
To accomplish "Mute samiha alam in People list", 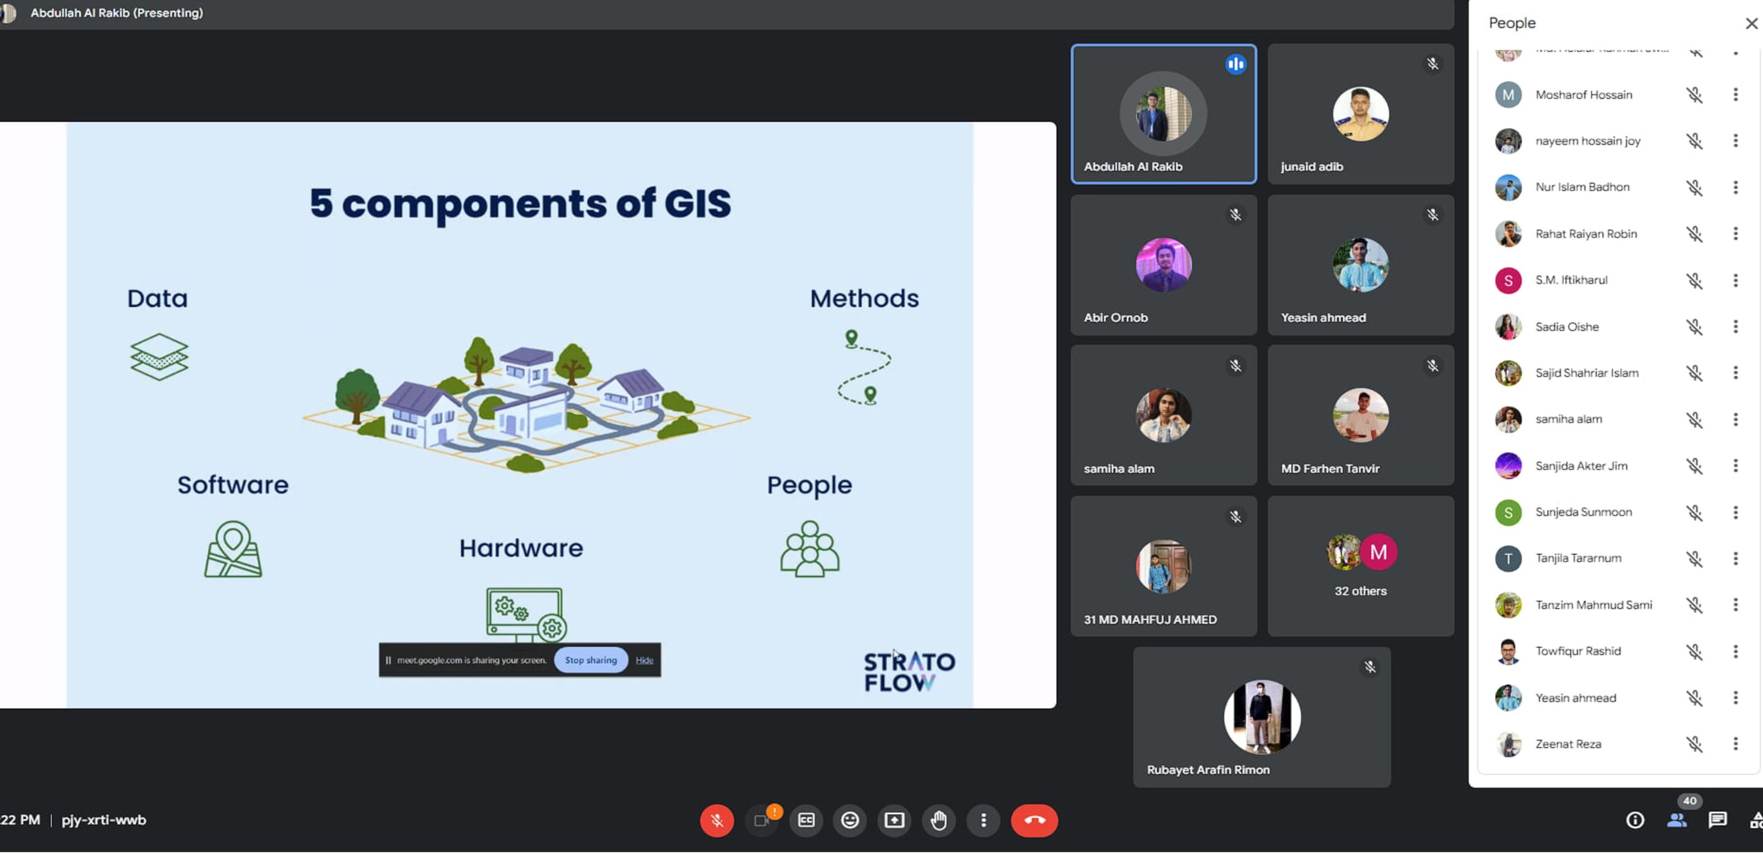I will point(1694,419).
